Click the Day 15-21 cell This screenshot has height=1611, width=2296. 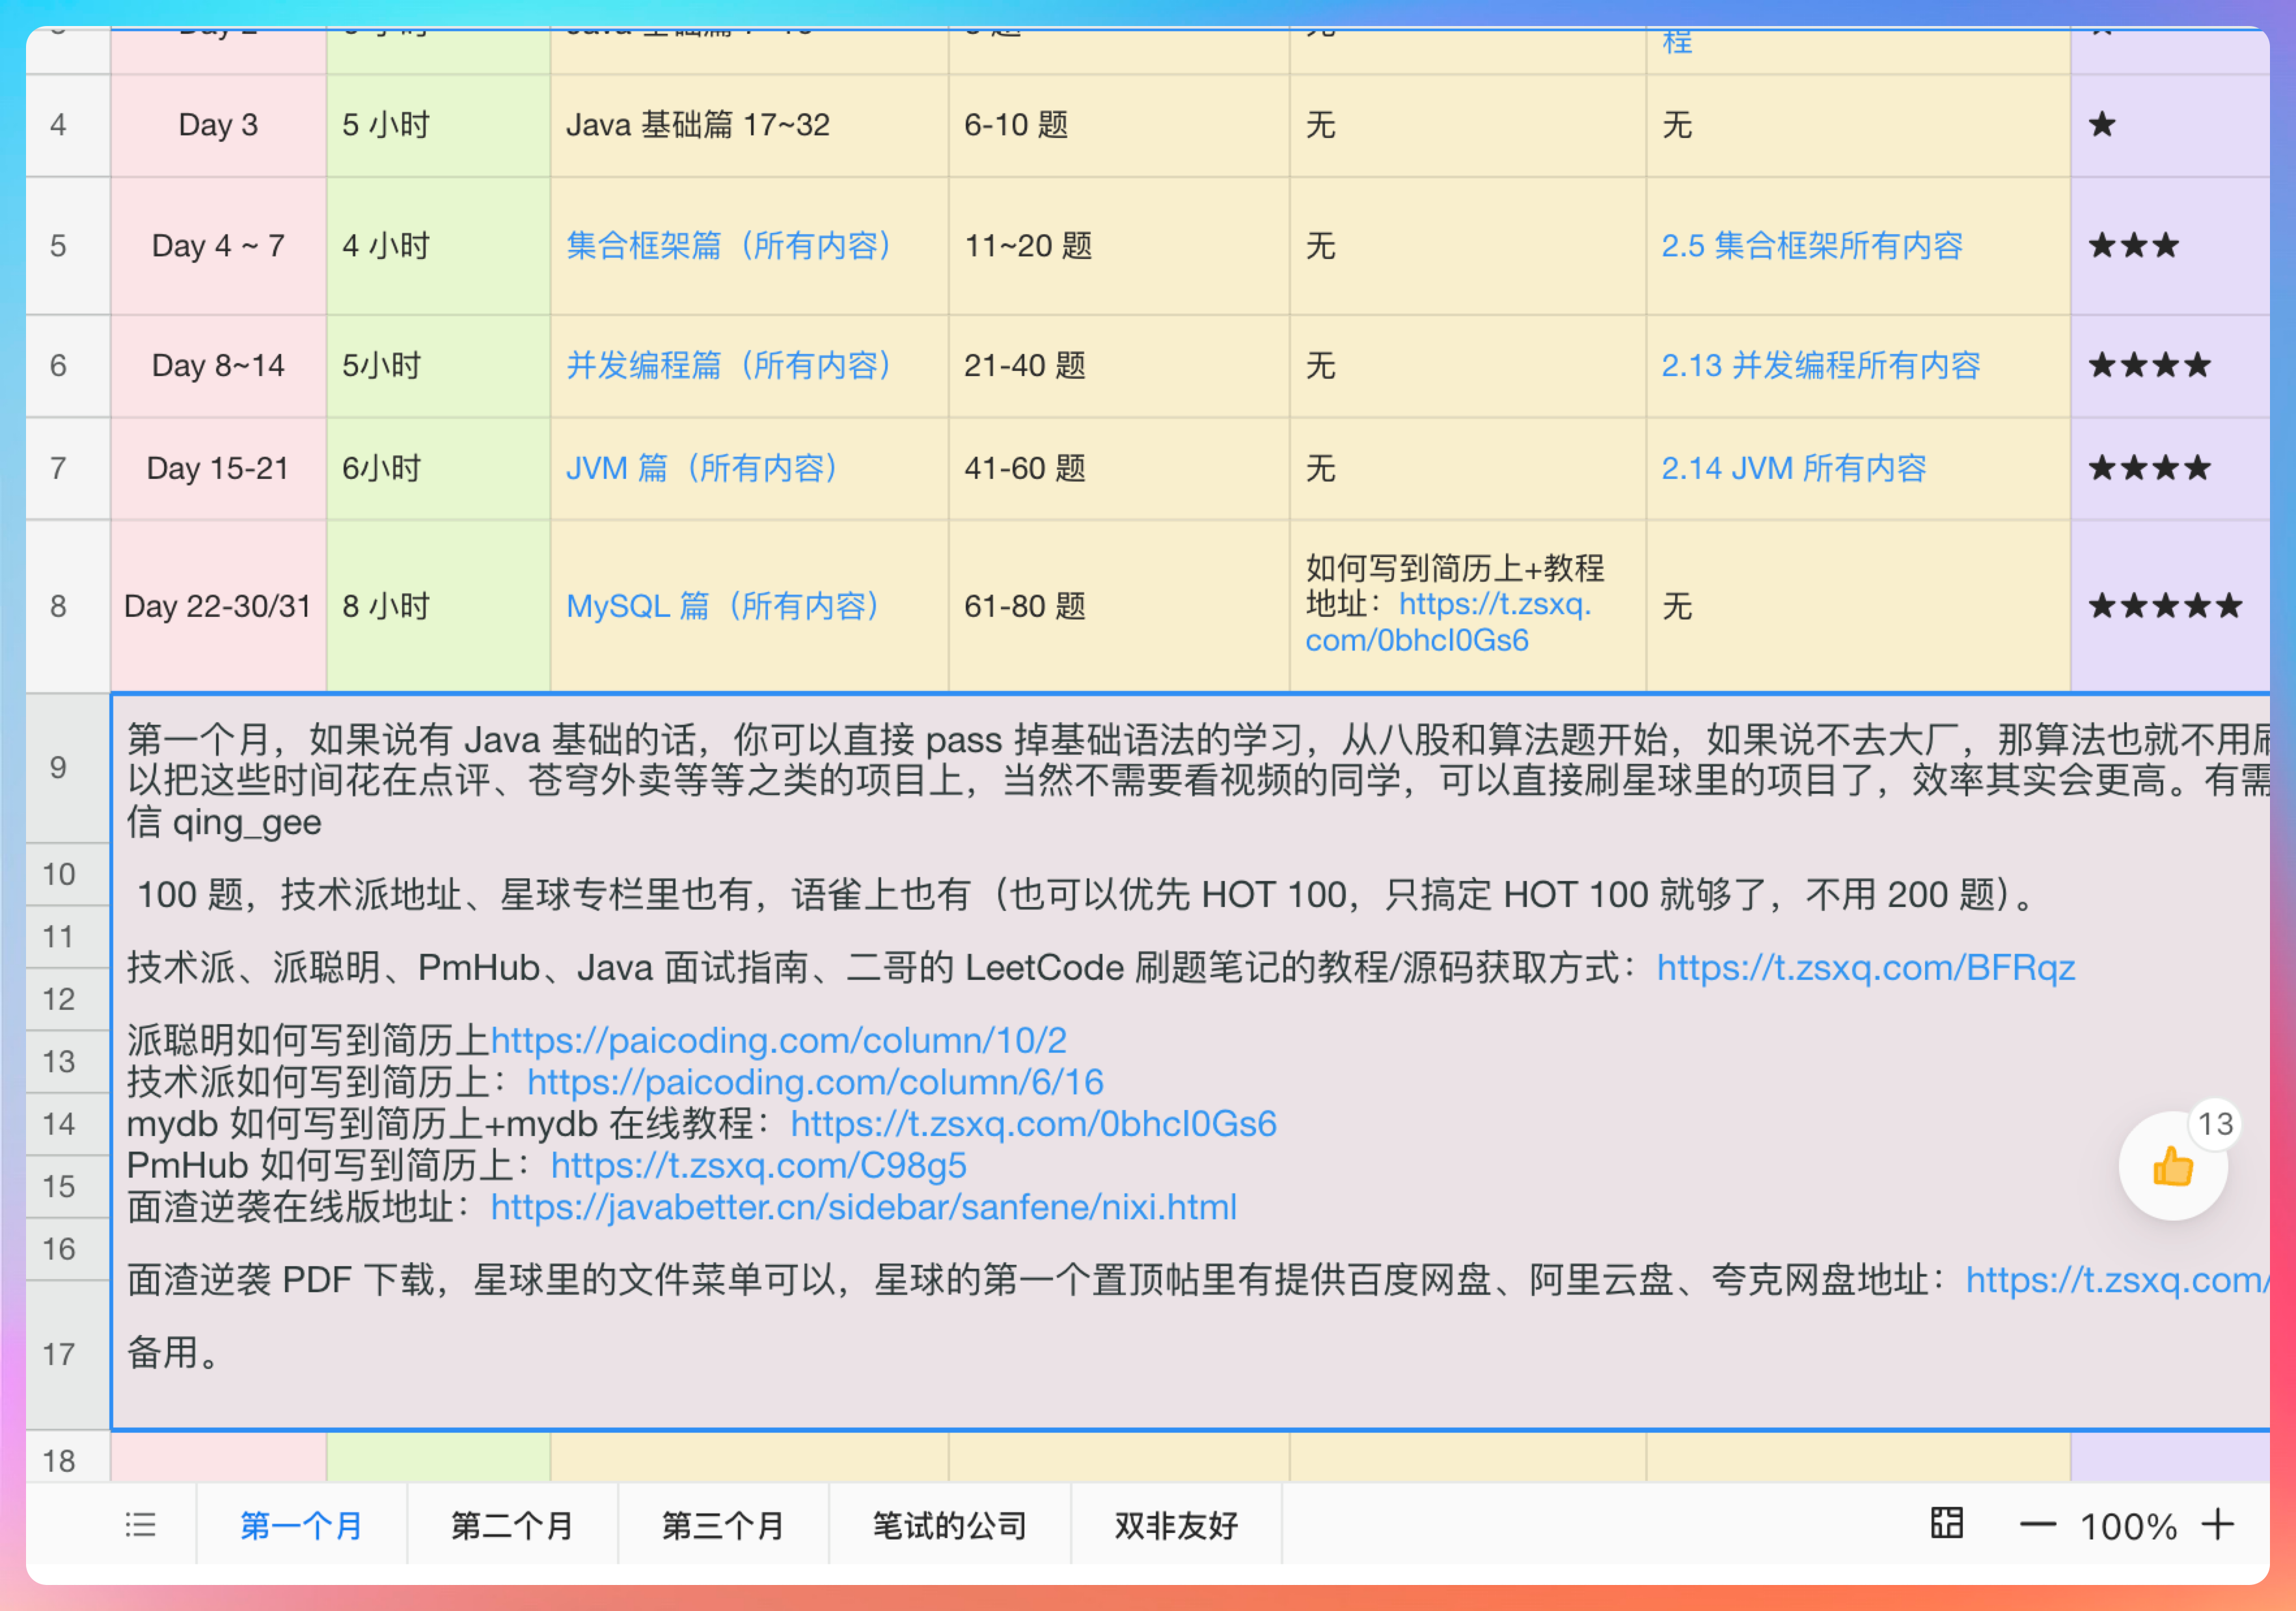[218, 468]
